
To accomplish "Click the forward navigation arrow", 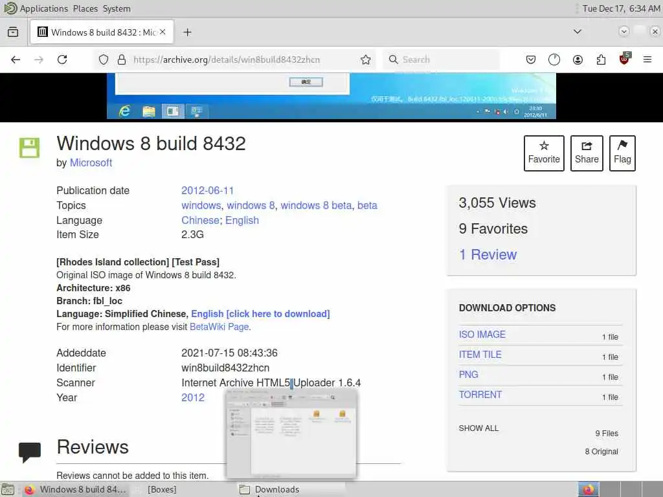I will click(x=39, y=60).
